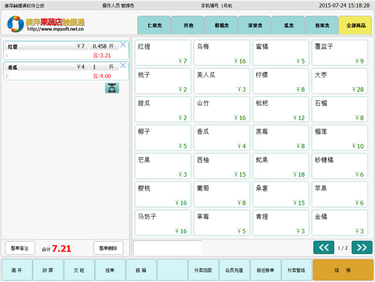375x282 pixels.
Task: Remove the 红提 line from the order
Action: tap(123, 44)
